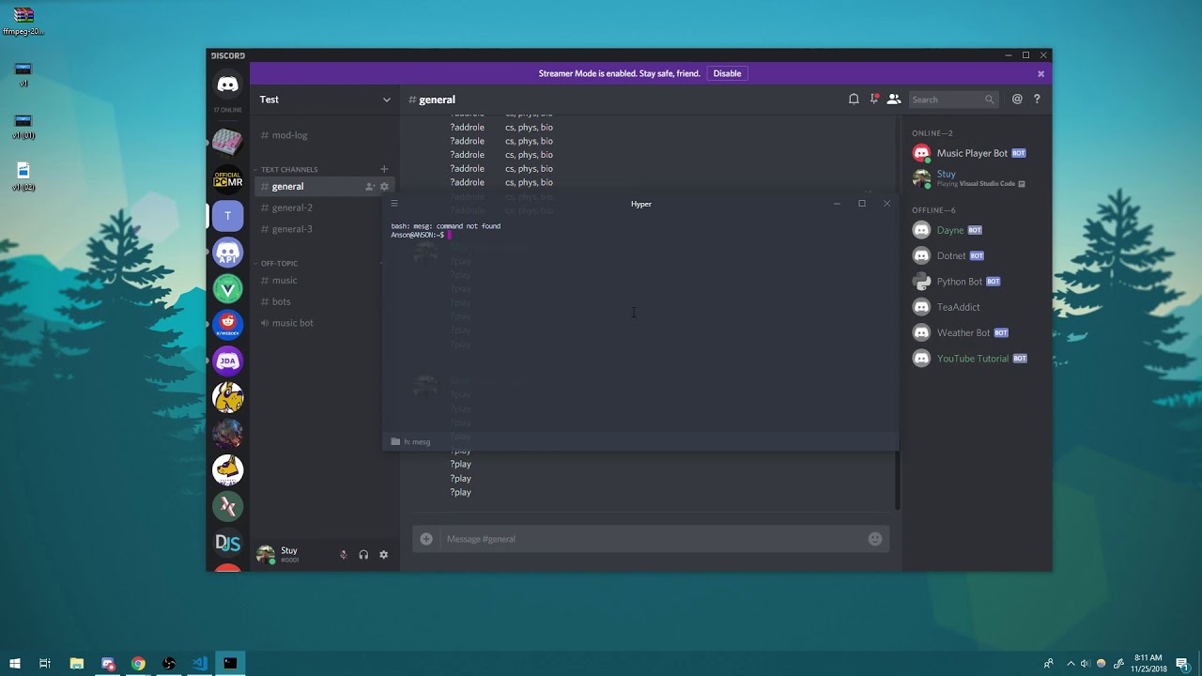The image size is (1202, 676).
Task: Open the Official PCMR server
Action: coord(227,178)
